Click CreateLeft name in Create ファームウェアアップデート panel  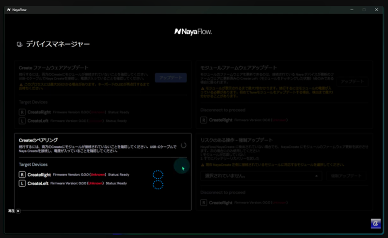[x=38, y=121]
